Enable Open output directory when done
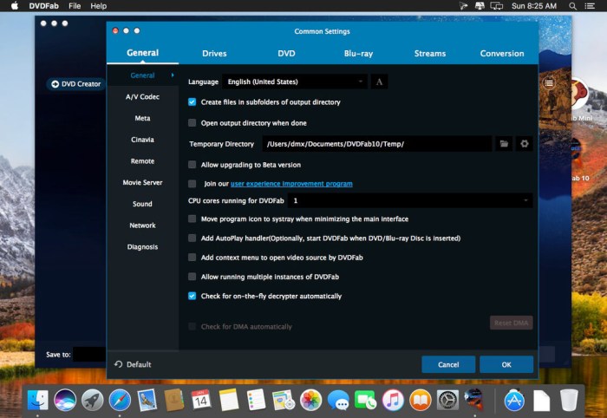Image resolution: width=607 pixels, height=418 pixels. coord(193,123)
